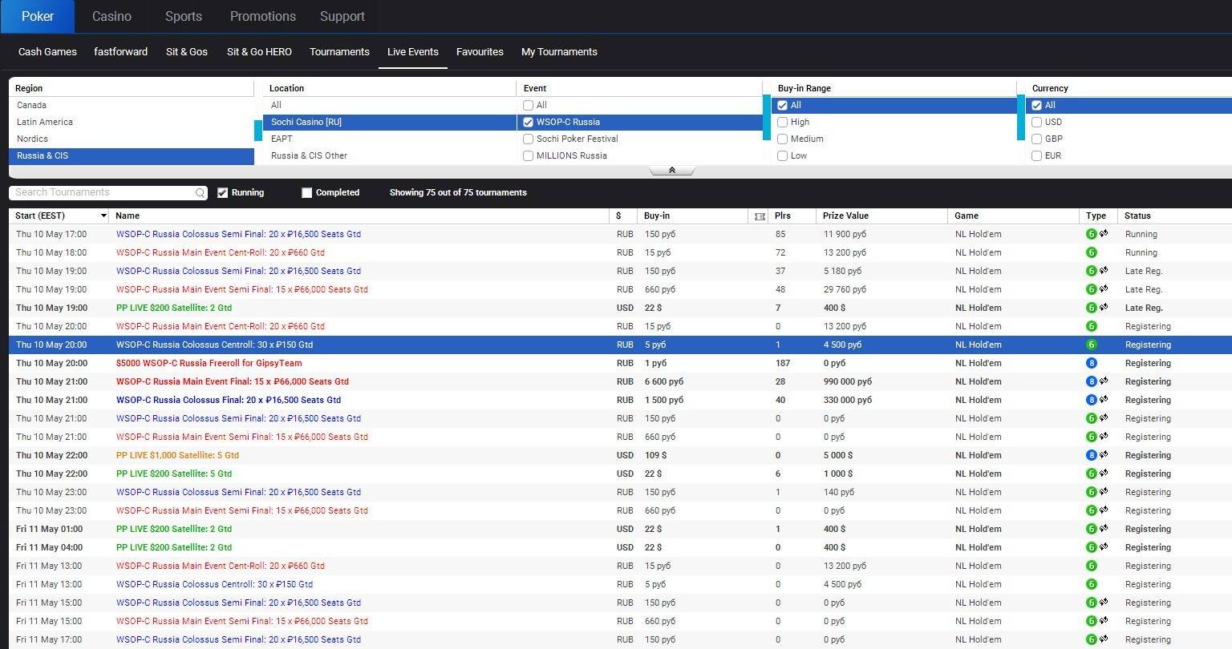Check the Sochi Poker Festival event
This screenshot has width=1232, height=649.
(x=528, y=139)
